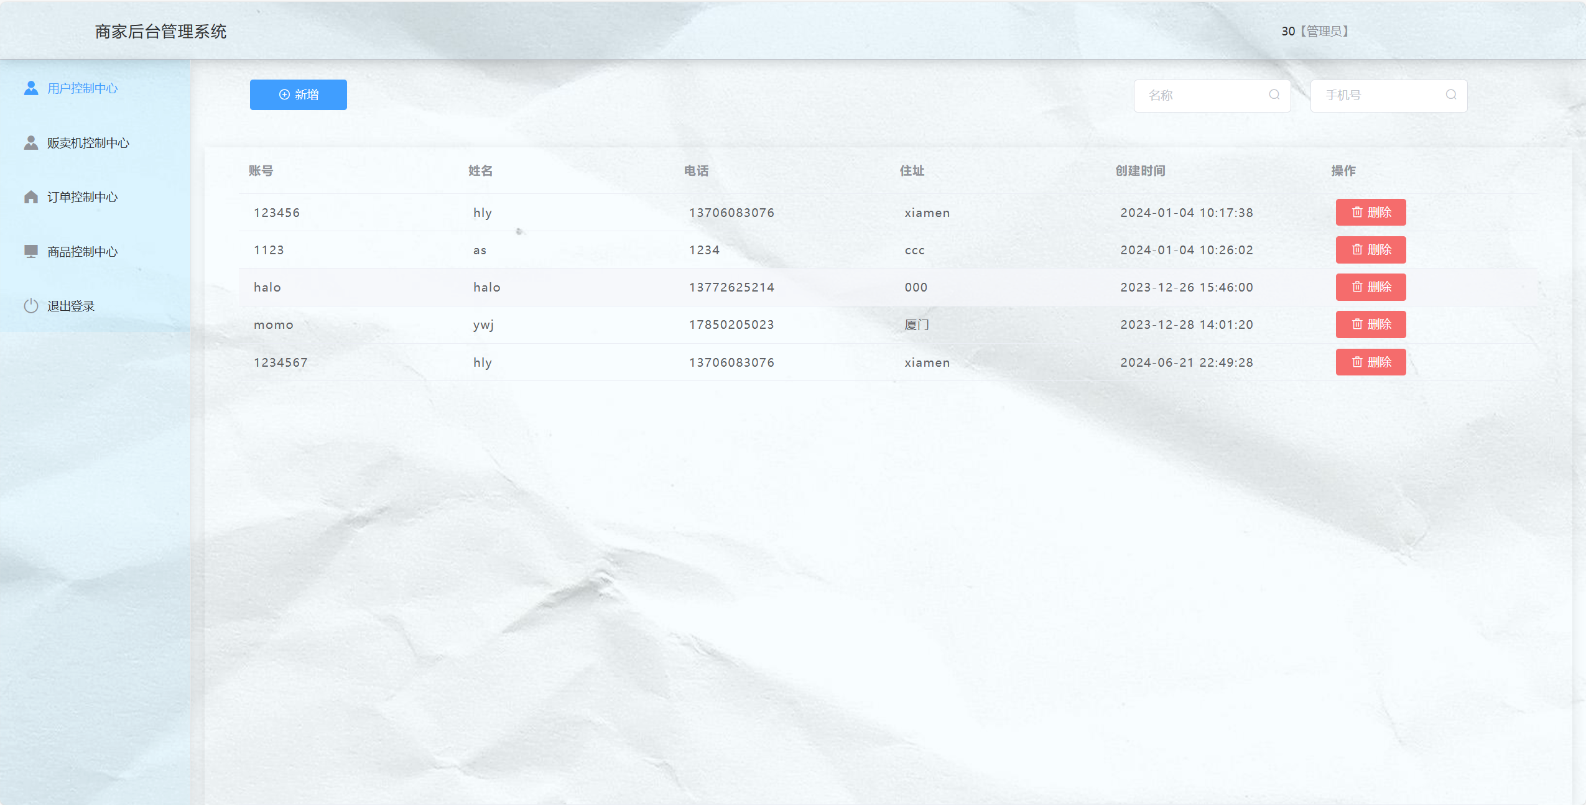Click search magnifier in 名称 field
This screenshot has width=1586, height=805.
click(1274, 95)
